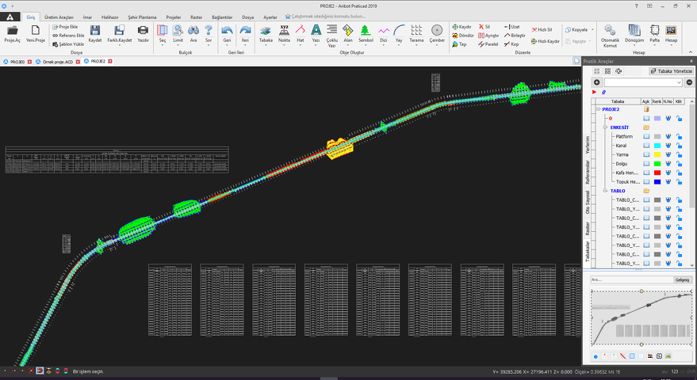Viewport: 697px width, 380px height.
Task: Click the yellow Yarma color swatch
Action: (x=657, y=155)
